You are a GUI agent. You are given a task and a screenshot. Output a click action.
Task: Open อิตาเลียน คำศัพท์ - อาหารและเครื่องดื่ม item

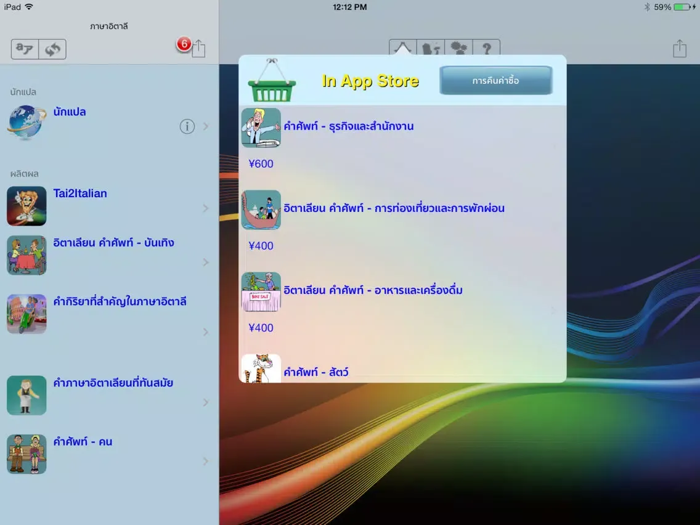[373, 290]
